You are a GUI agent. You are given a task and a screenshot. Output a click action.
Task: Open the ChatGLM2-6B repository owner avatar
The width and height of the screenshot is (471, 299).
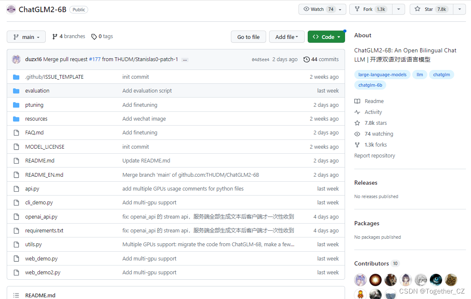click(11, 10)
